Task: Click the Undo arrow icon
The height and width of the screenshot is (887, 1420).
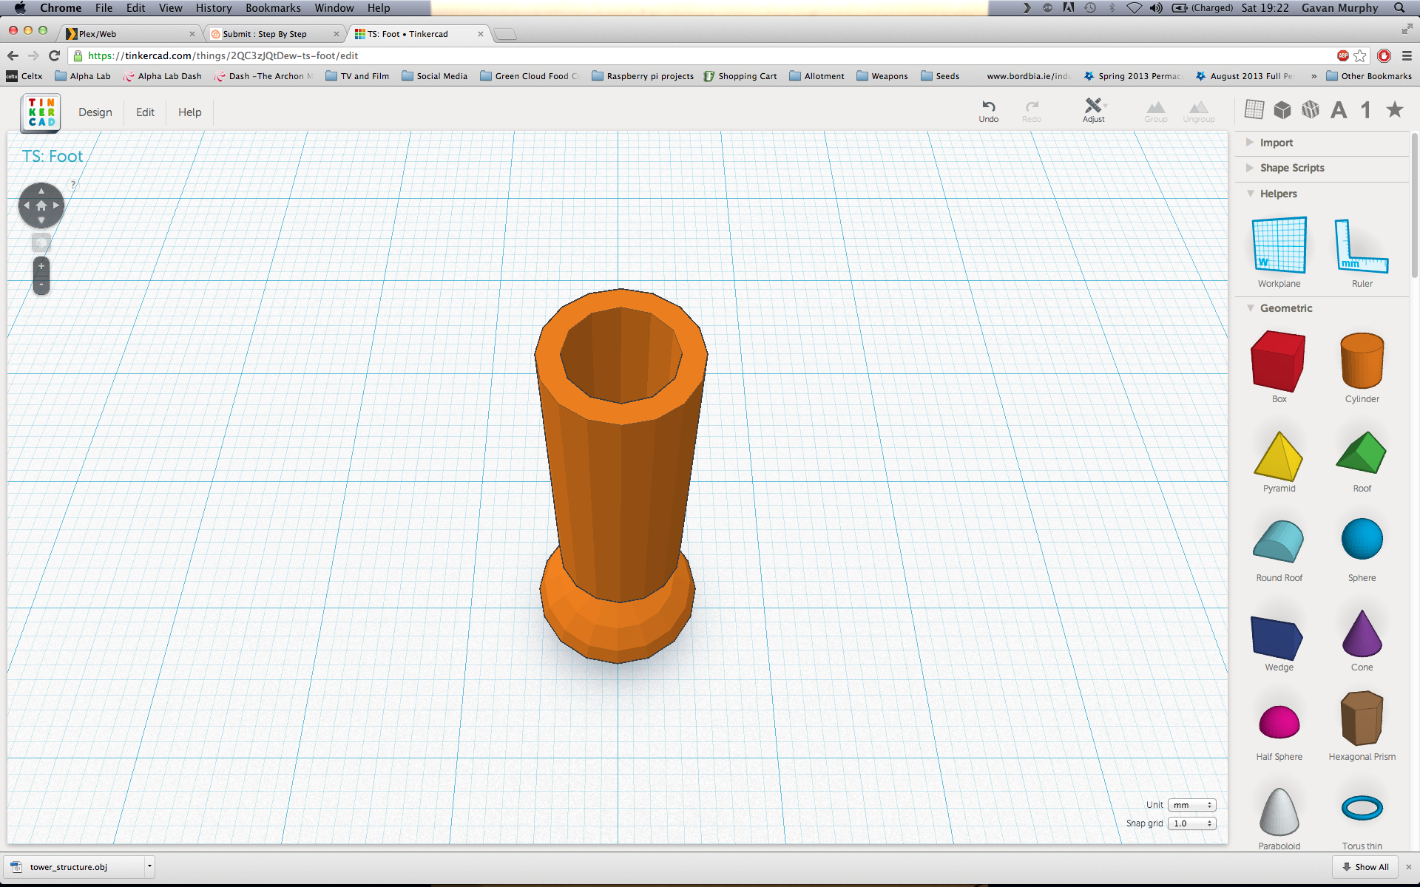Action: coord(989,106)
